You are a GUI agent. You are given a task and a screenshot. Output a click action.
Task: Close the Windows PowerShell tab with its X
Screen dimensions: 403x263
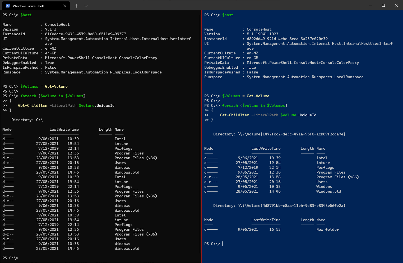pos(65,6)
